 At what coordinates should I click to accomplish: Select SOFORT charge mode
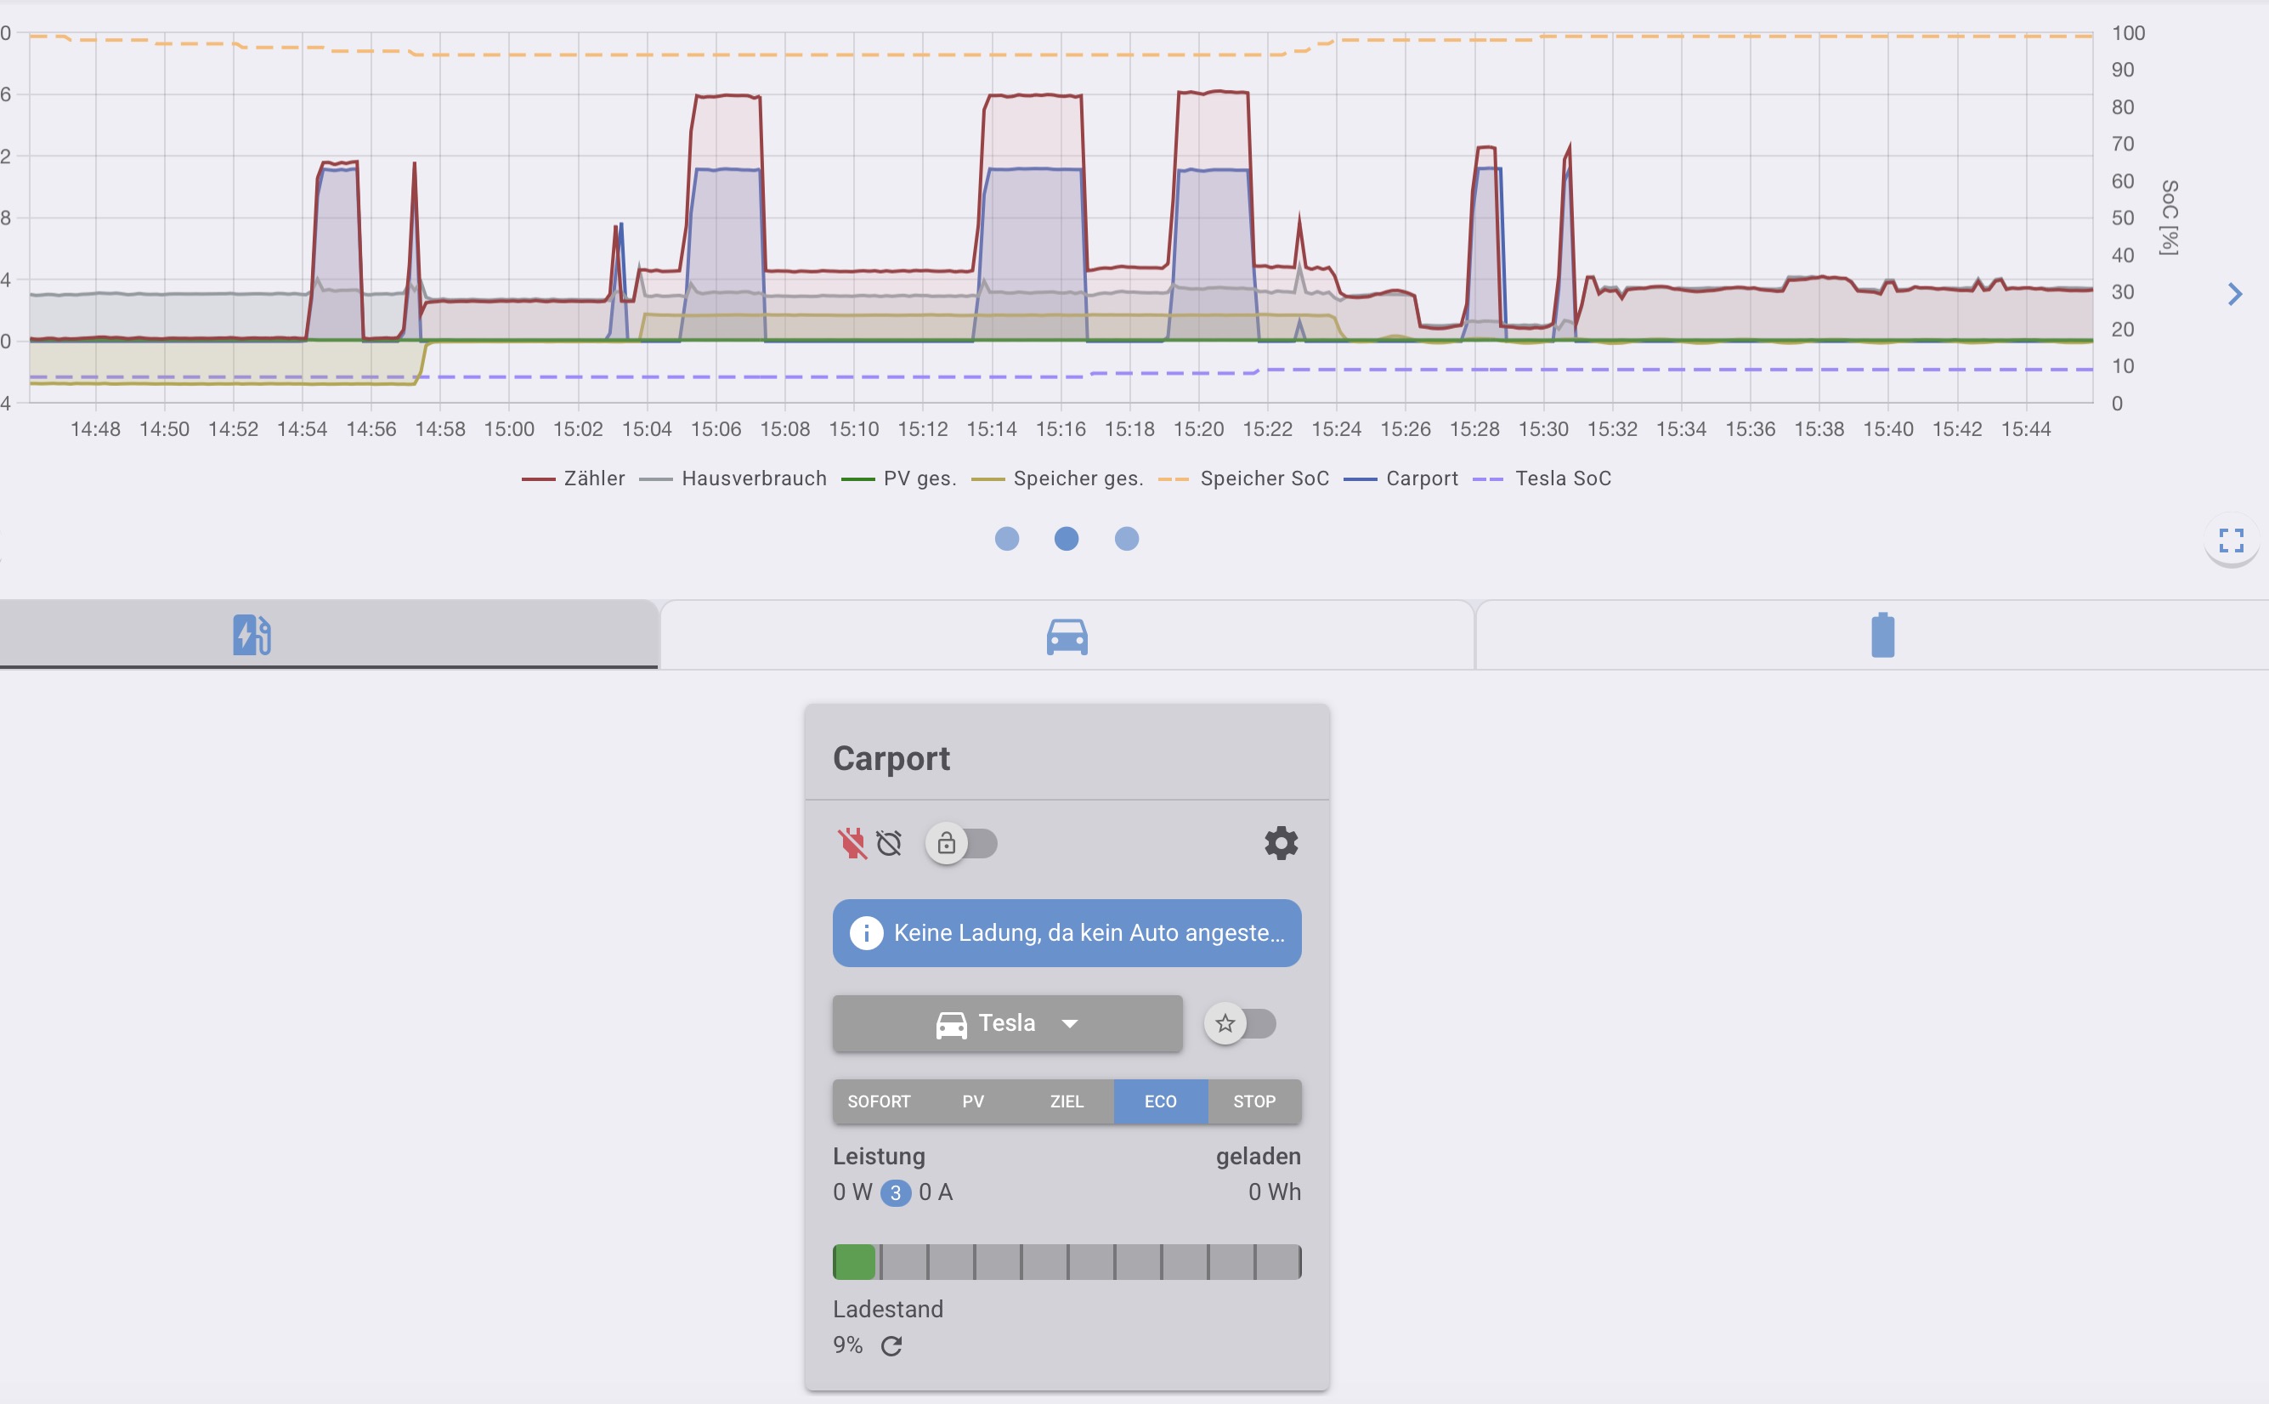click(x=878, y=1101)
